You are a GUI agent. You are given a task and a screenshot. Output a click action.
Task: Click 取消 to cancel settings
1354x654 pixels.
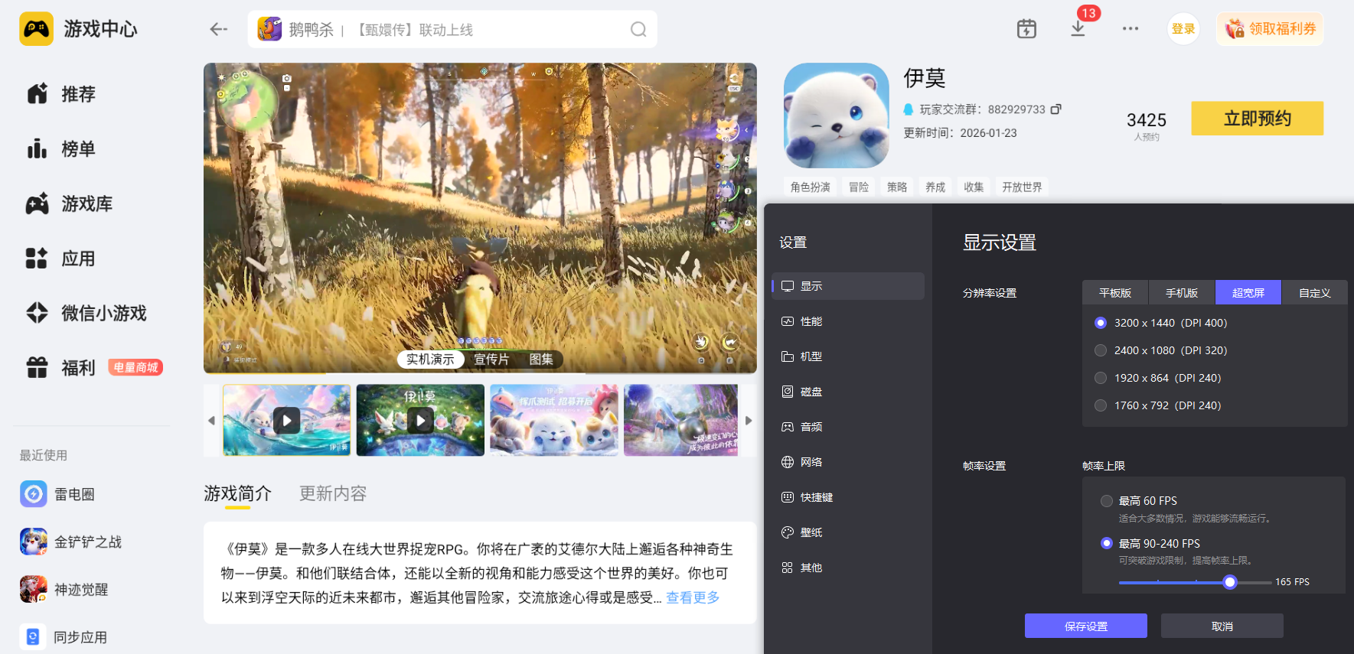[1222, 626]
